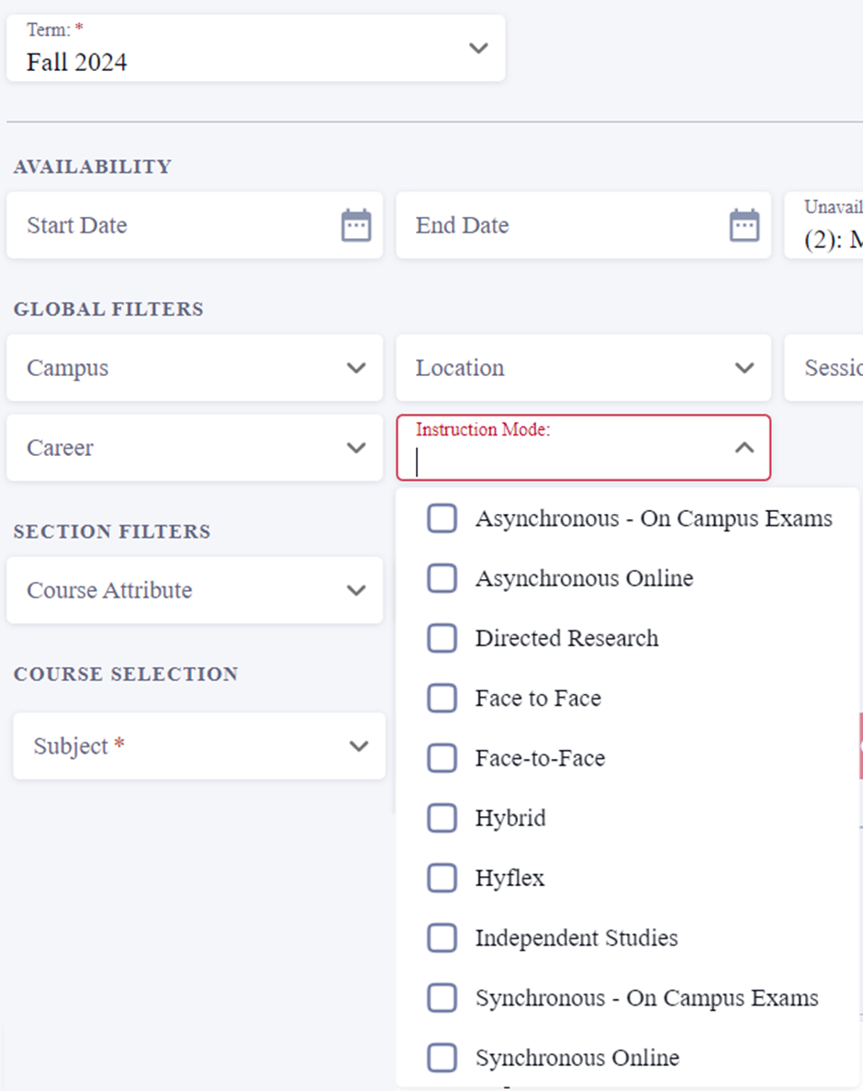
Task: Select the Directed Research checkbox
Action: click(442, 639)
